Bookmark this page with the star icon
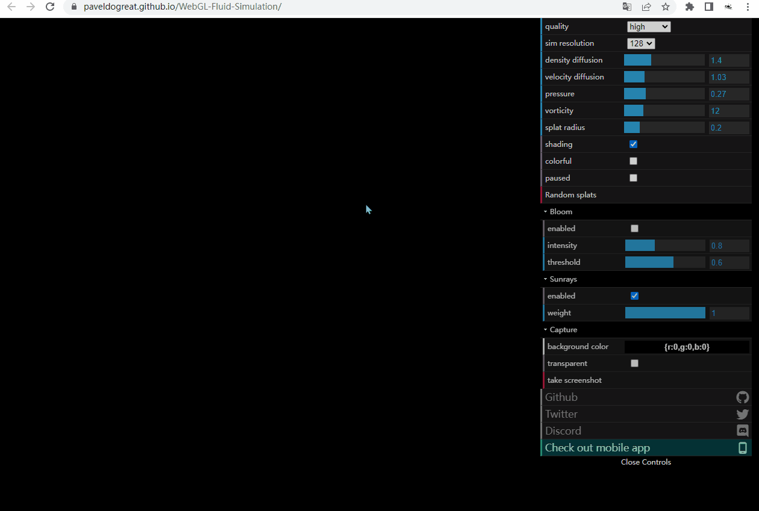 pos(666,7)
